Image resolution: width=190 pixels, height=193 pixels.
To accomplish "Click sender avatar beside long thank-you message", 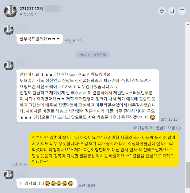I will tap(9, 66).
